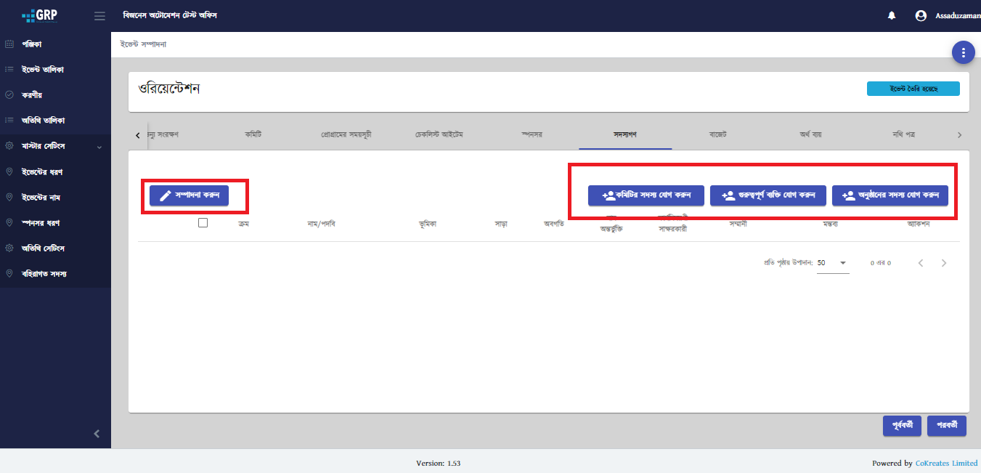981x473 pixels.
Task: Click the সাড়া column header
Action: tap(501, 224)
